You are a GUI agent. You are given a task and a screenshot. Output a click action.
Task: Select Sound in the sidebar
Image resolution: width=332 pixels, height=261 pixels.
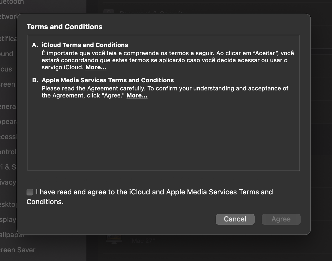7,54
